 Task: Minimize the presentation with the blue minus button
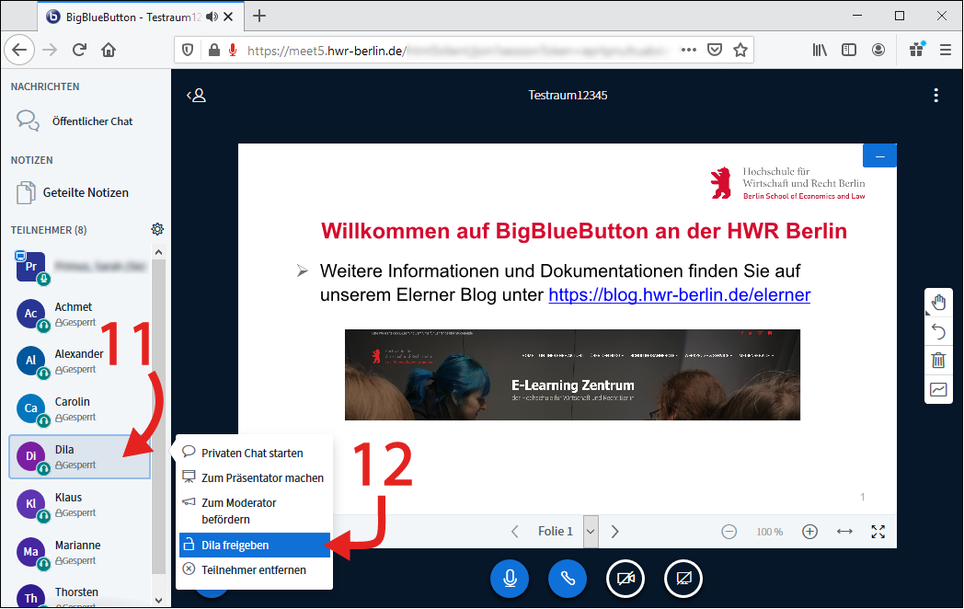tap(879, 156)
